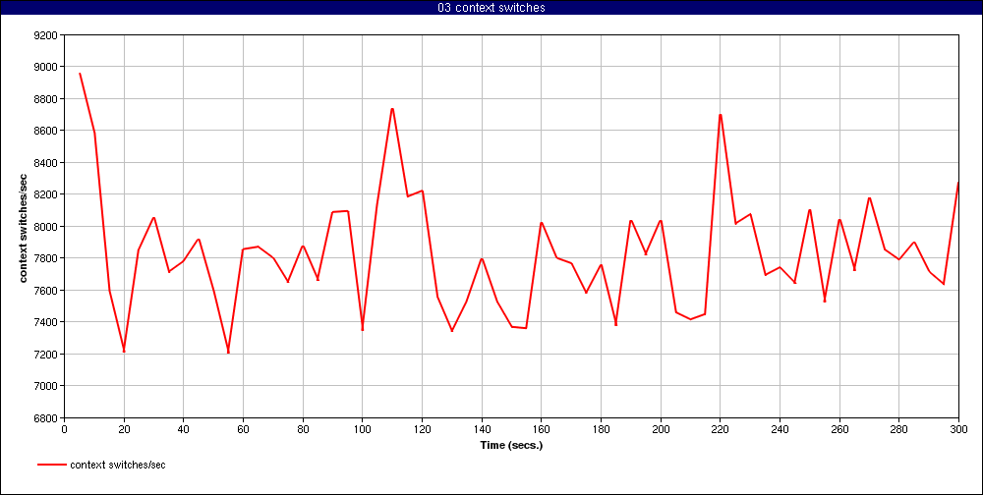Click the low data point at 20 seconds
The image size is (983, 495).
tap(124, 352)
